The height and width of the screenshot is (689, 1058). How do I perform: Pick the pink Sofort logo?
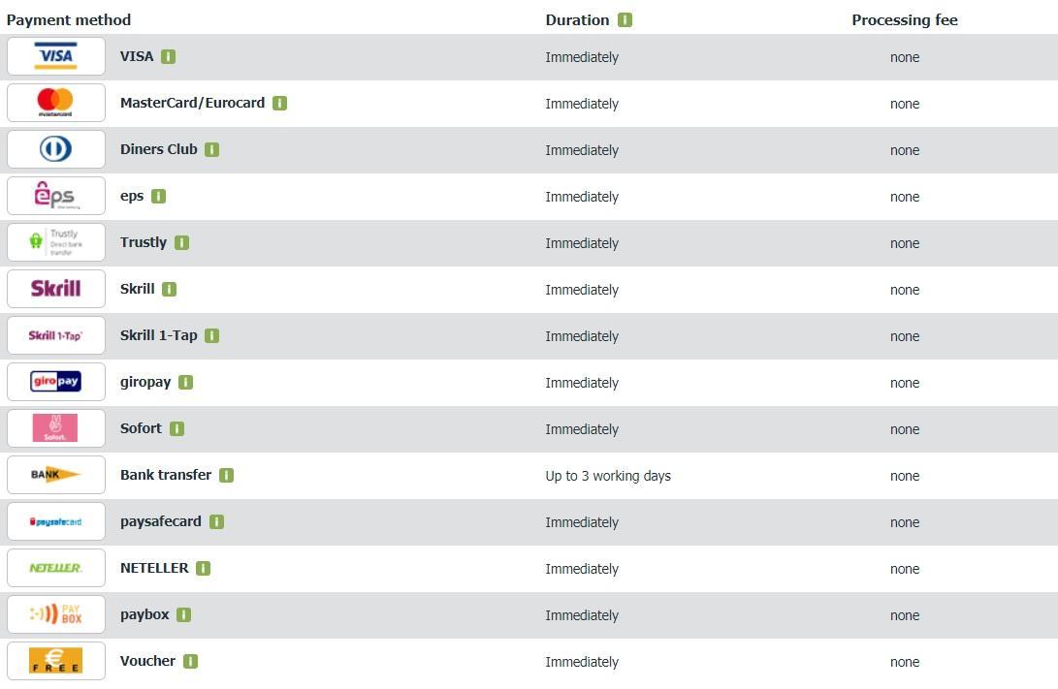click(55, 428)
